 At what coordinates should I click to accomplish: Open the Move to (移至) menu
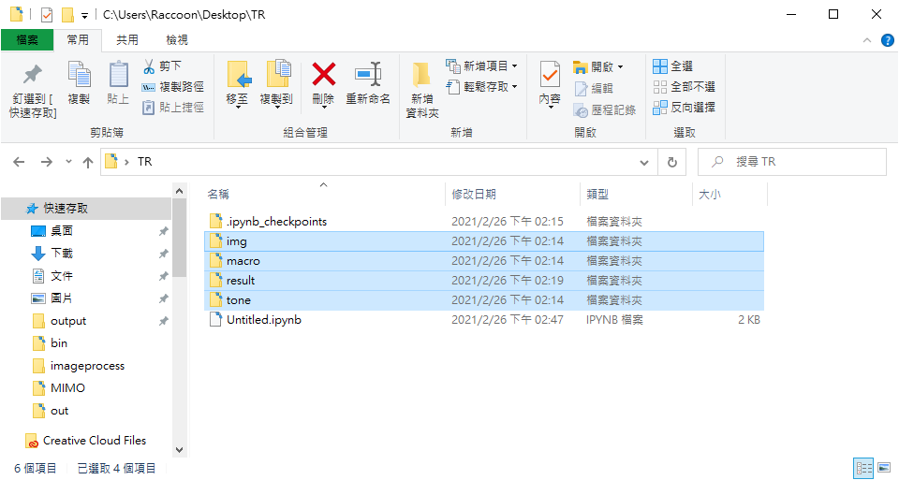[237, 84]
